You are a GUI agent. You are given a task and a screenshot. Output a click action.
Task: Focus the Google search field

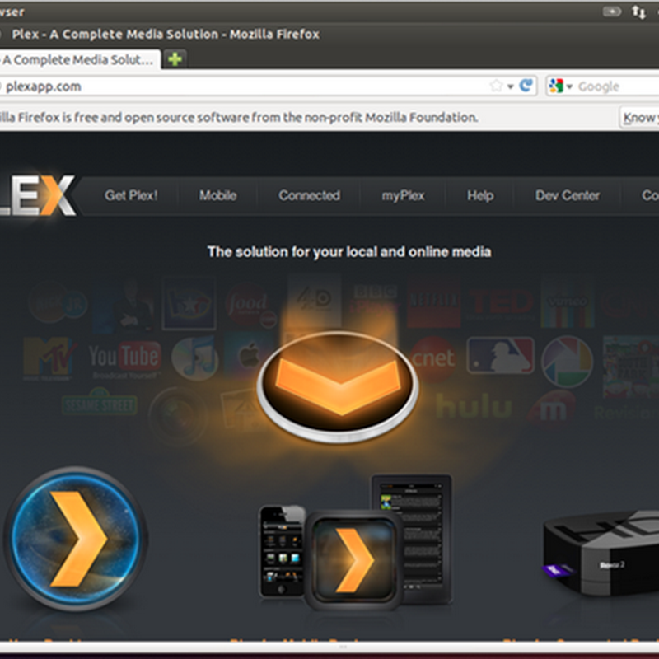coord(618,86)
